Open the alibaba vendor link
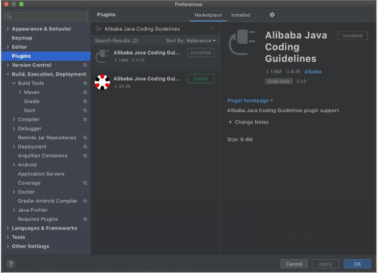Image resolution: width=378 pixels, height=273 pixels. pos(313,71)
